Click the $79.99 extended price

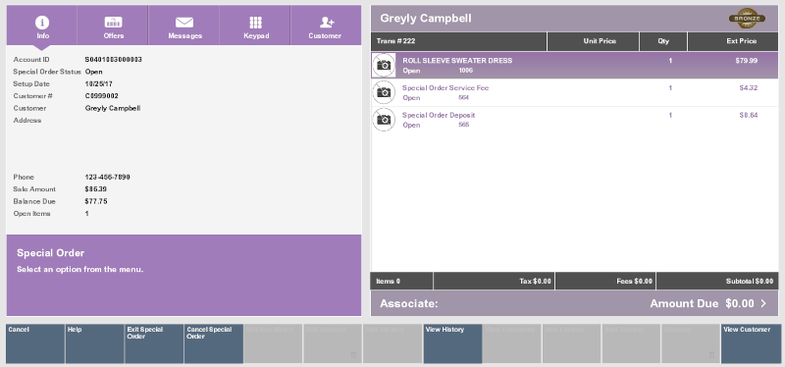click(x=747, y=61)
